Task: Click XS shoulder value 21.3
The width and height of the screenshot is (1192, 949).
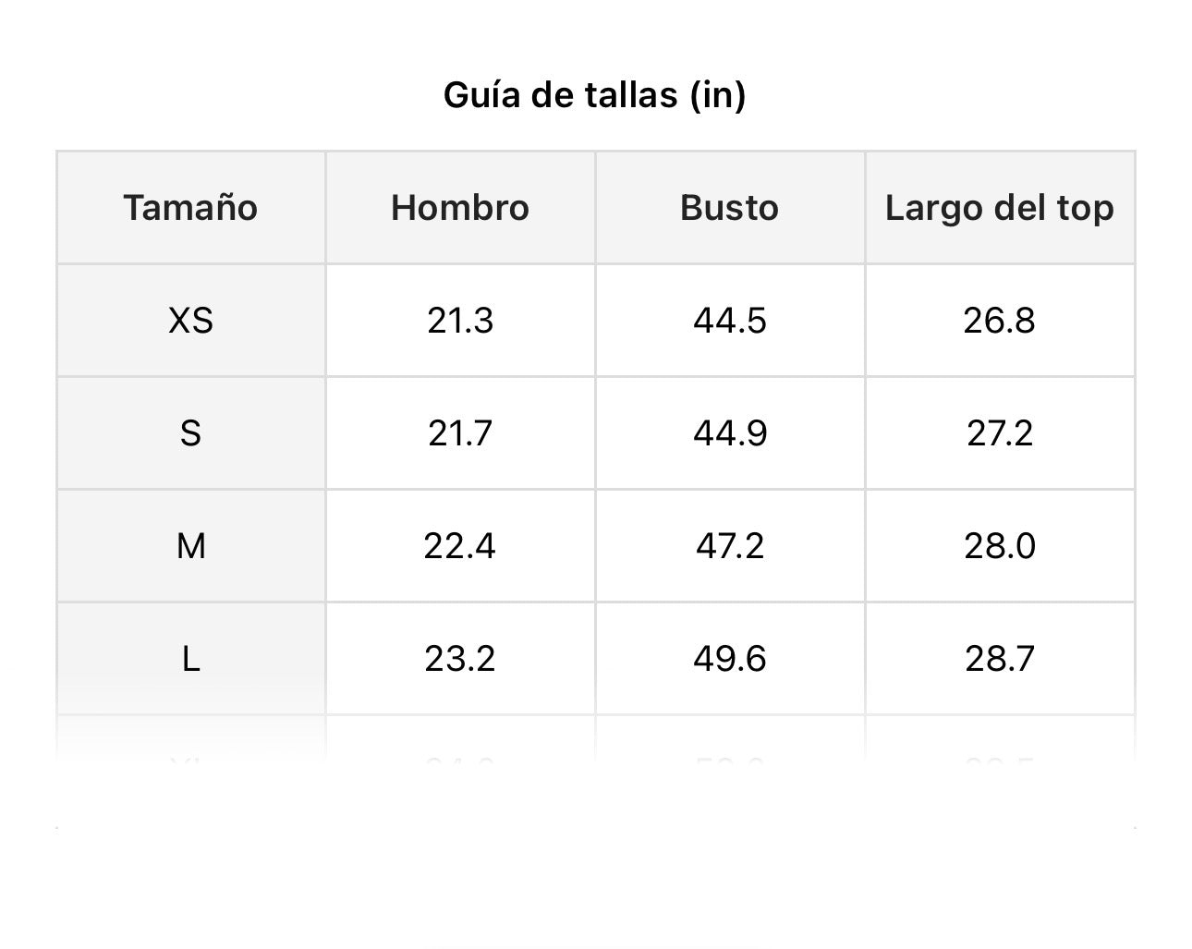Action: pyautogui.click(x=460, y=321)
